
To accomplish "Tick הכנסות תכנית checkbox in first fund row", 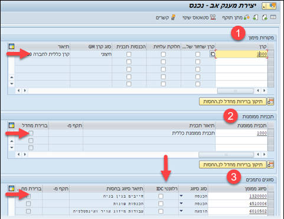I will (x=129, y=54).
